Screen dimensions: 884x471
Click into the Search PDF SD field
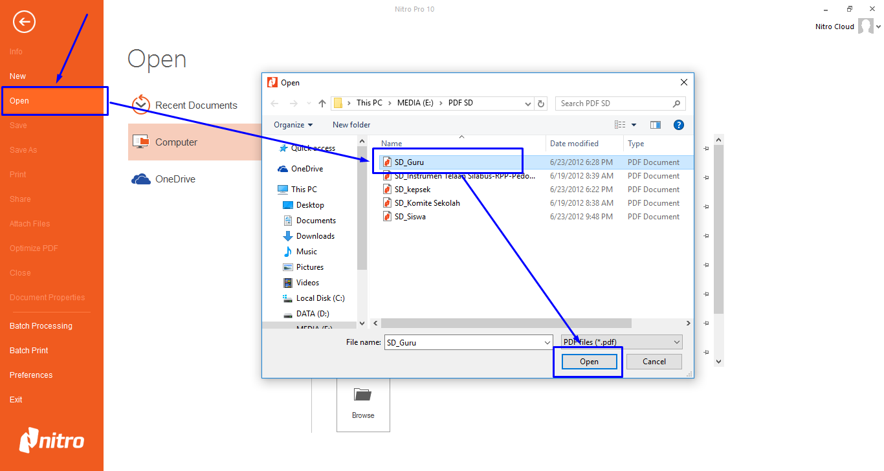[614, 104]
